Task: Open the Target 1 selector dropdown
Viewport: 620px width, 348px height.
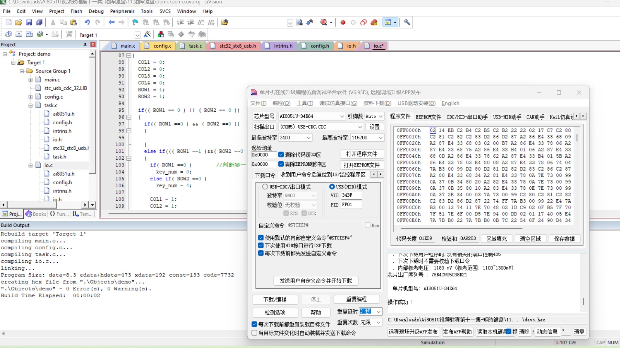Action: click(137, 35)
